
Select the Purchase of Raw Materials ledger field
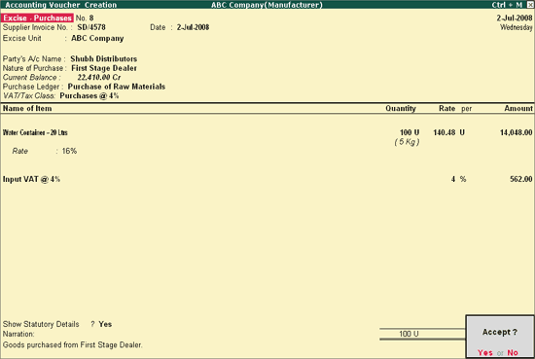117,87
